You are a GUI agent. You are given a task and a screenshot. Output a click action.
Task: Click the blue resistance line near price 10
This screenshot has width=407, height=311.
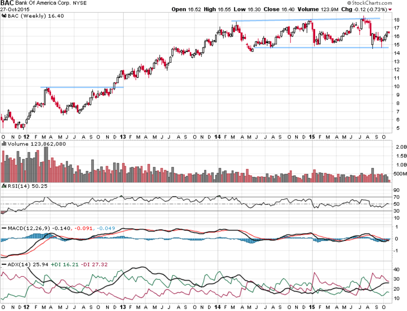click(82, 87)
